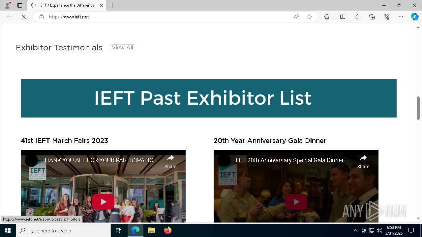Close the IEFT browser tab

[101, 5]
